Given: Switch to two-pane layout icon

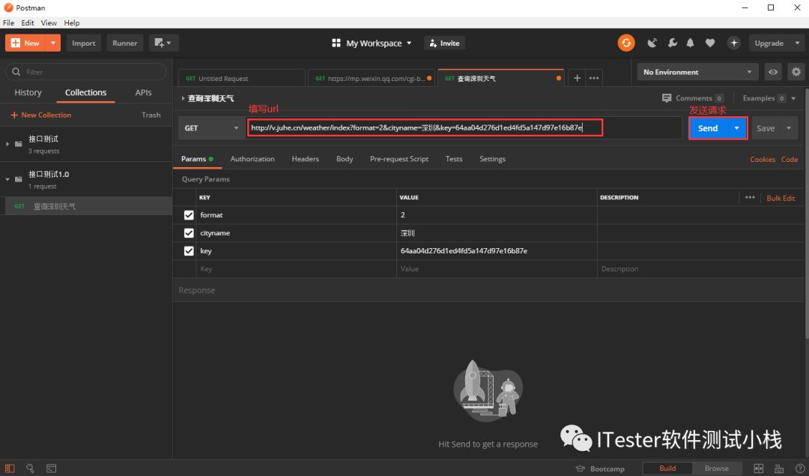Looking at the screenshot, I should coord(758,469).
